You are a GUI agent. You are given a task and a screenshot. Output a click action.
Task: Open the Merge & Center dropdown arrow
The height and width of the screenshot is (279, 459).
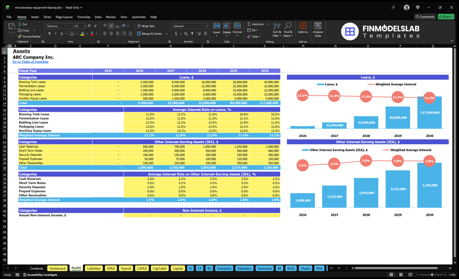tap(167, 34)
